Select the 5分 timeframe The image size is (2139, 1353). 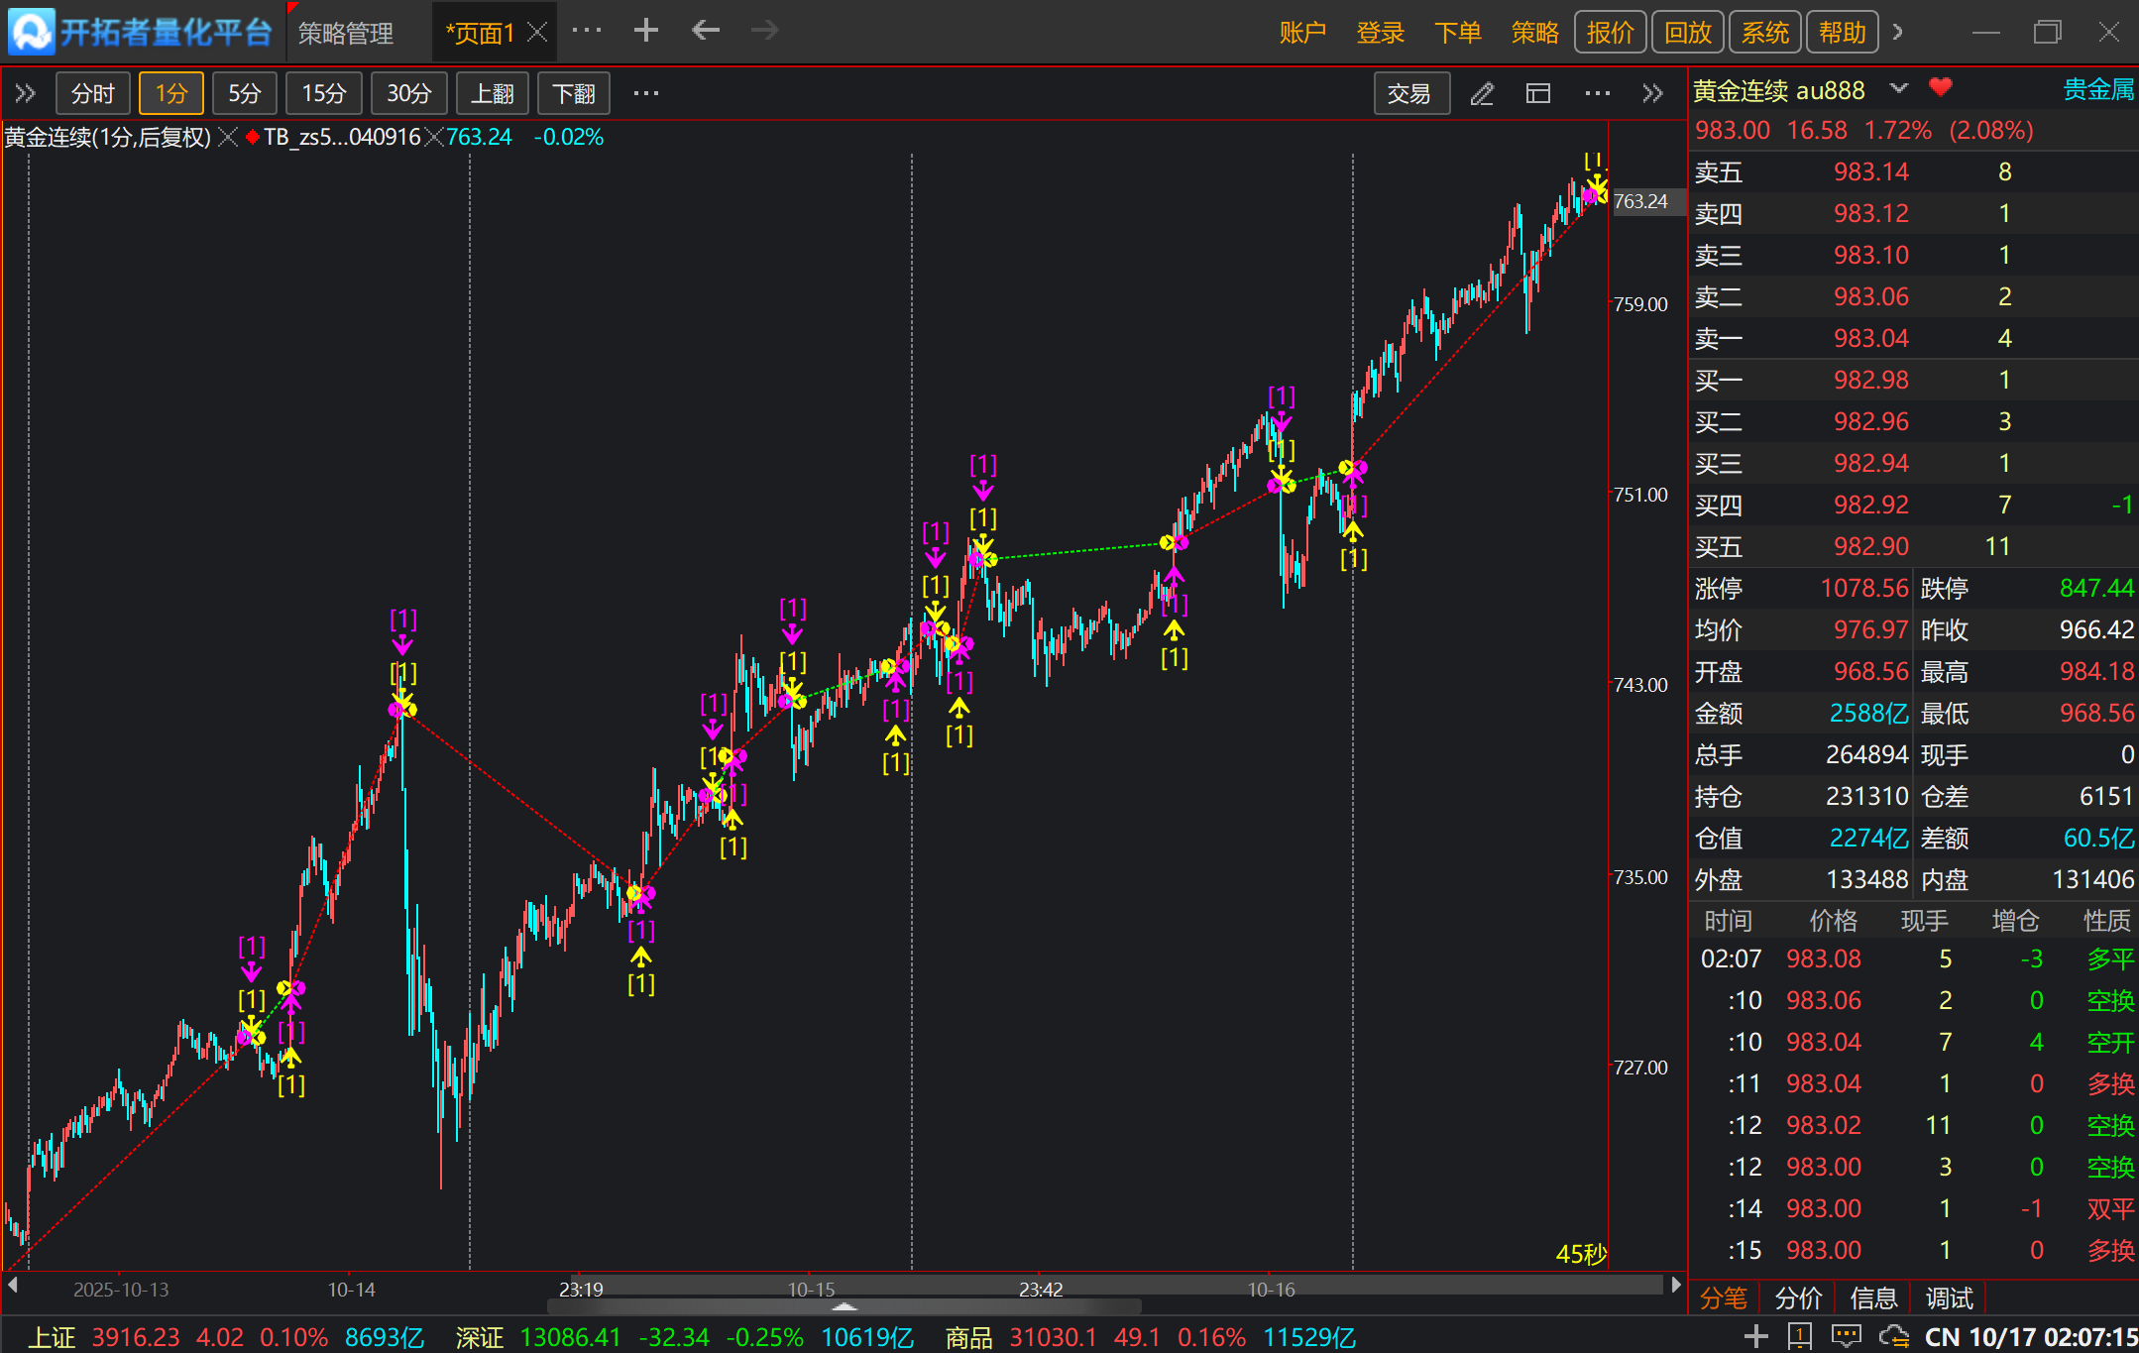pos(244,94)
